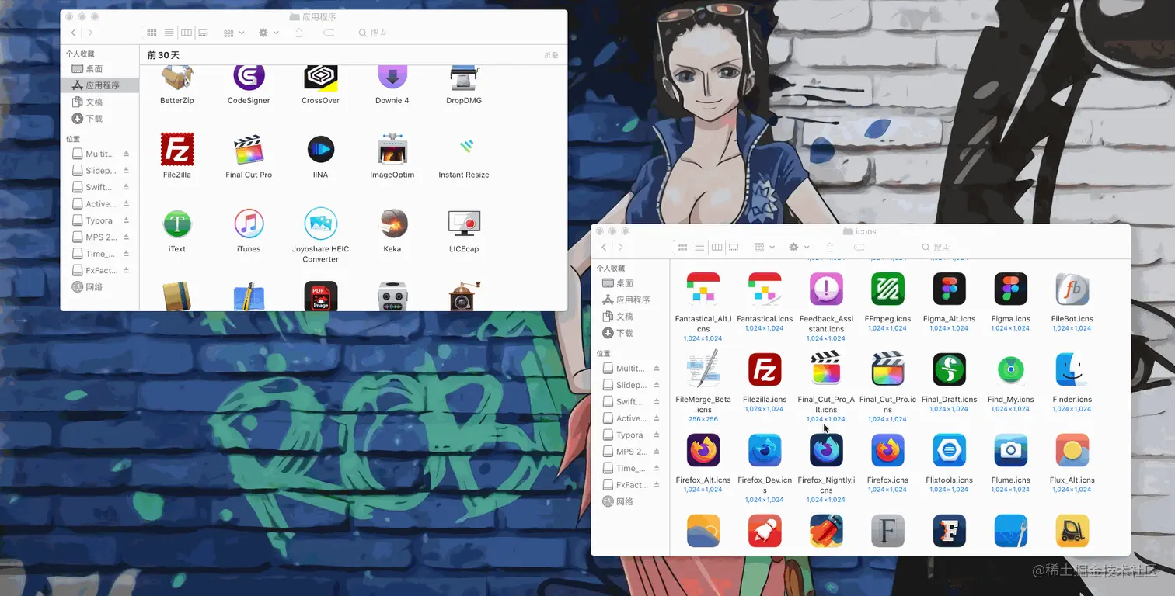The image size is (1175, 596).
Task: Click Share button in Applications window toolbar
Action: pyautogui.click(x=299, y=33)
